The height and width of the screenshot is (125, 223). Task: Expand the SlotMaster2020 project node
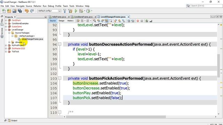click(6, 48)
